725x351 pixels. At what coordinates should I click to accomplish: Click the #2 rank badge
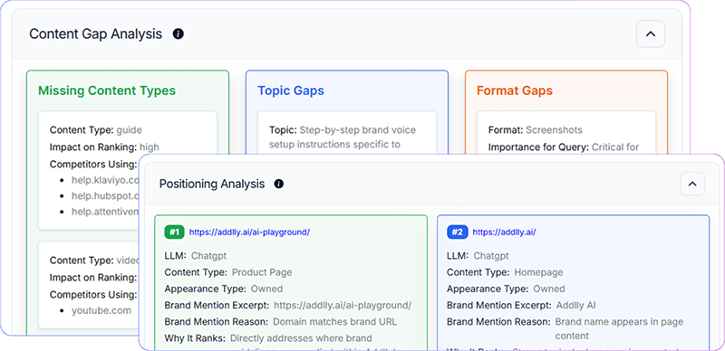coord(457,232)
